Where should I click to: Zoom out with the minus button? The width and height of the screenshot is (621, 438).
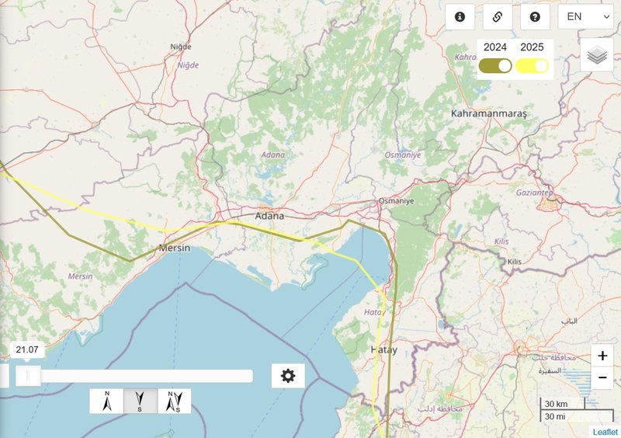[602, 377]
